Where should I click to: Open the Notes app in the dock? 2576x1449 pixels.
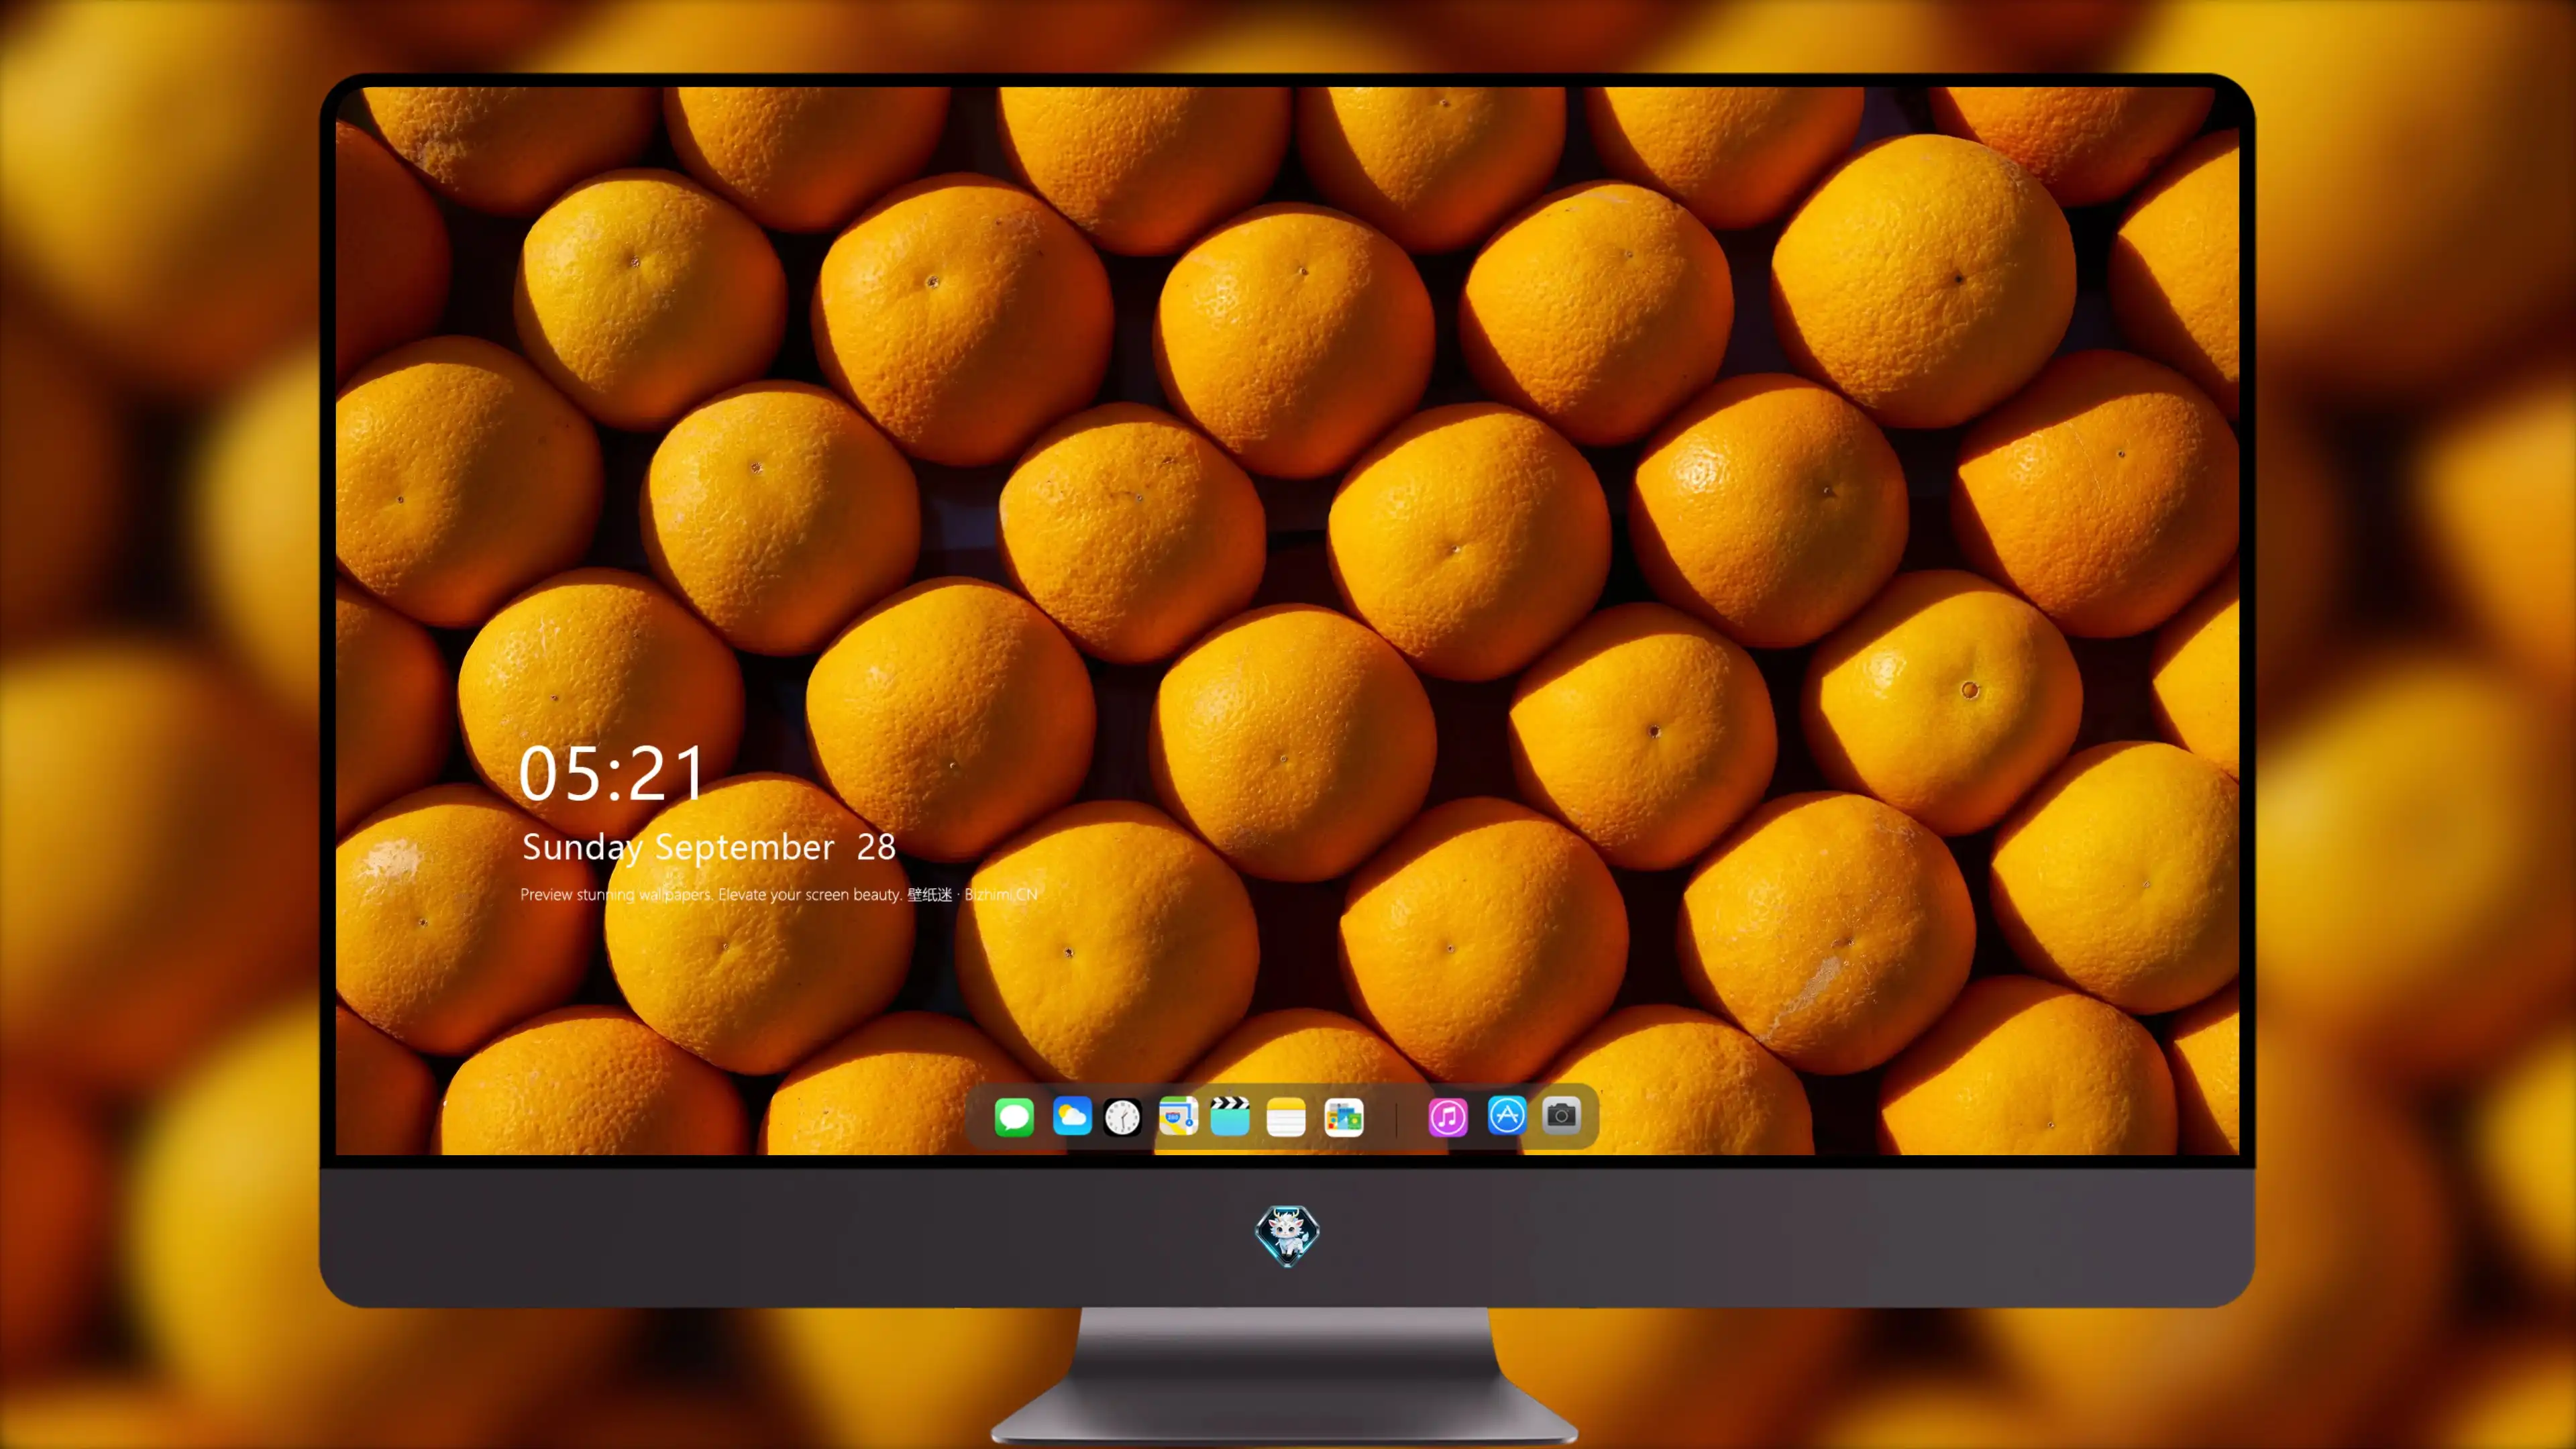click(x=1286, y=1117)
